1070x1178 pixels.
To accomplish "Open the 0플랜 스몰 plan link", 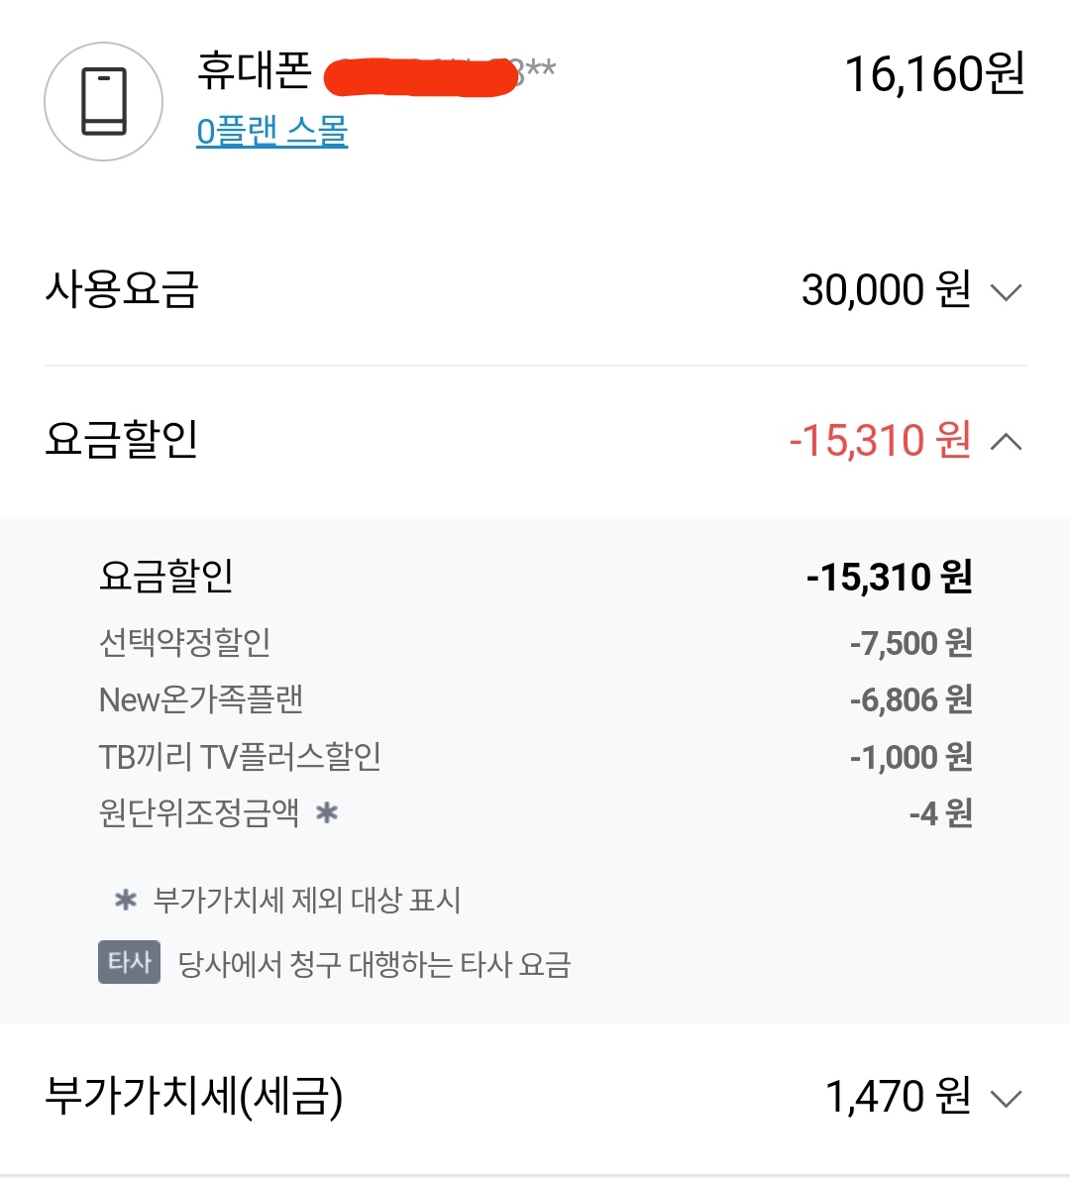I will 272,132.
